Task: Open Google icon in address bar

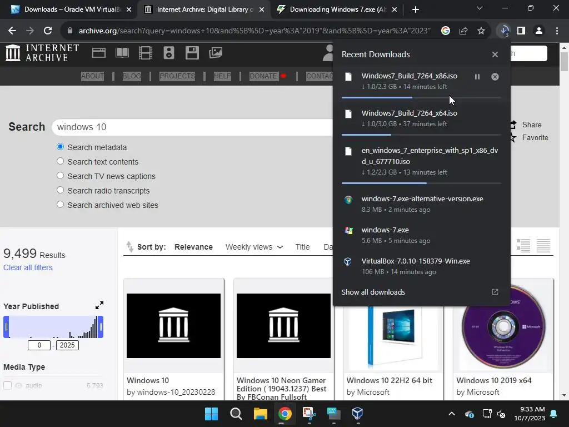Action: click(x=446, y=31)
